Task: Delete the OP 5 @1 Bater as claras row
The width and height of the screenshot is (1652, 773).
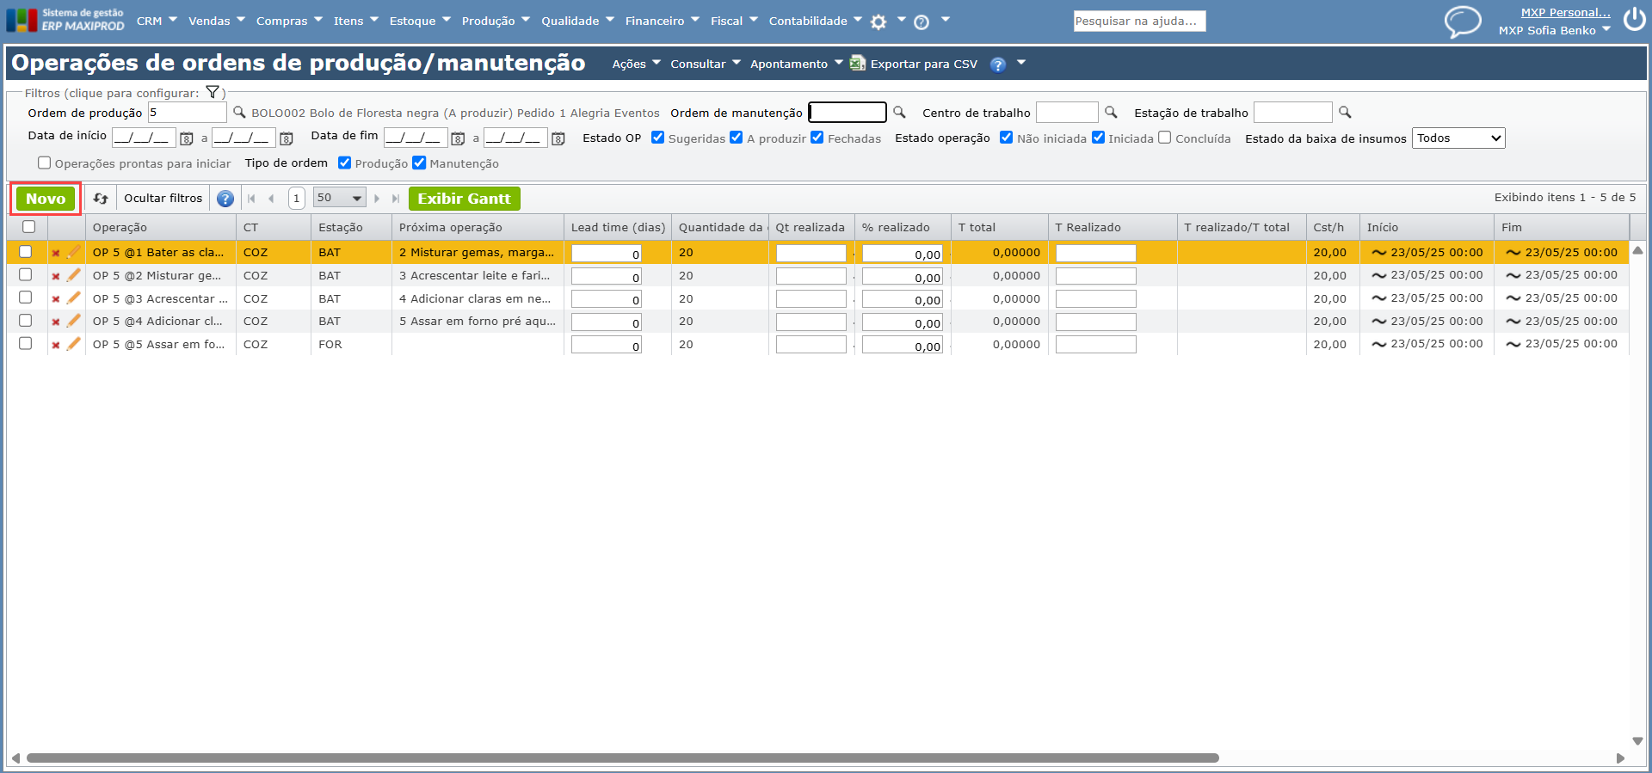Action: (56, 253)
